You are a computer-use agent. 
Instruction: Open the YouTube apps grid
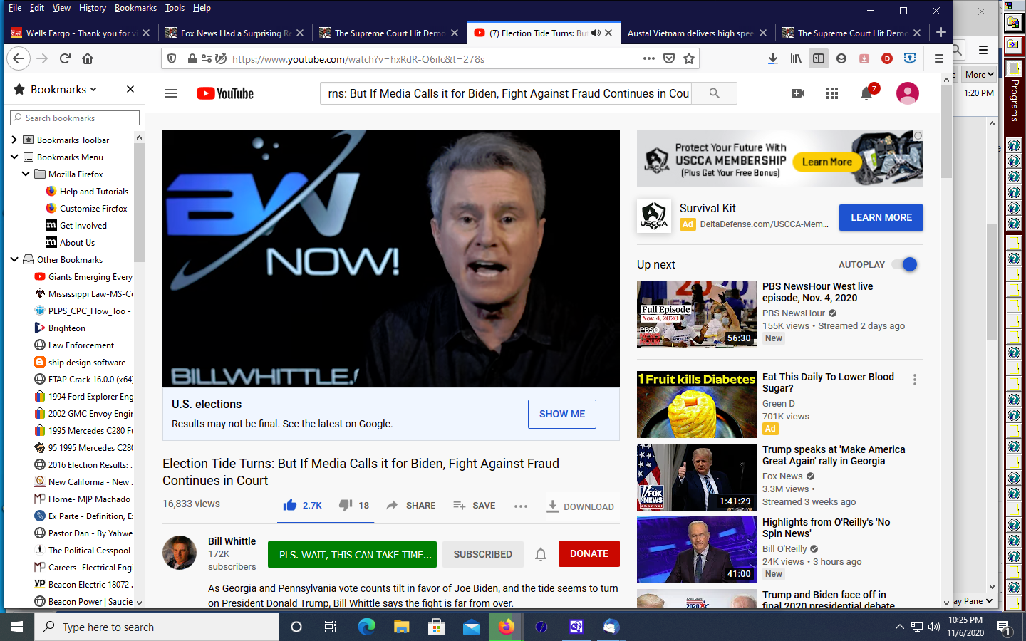(832, 93)
